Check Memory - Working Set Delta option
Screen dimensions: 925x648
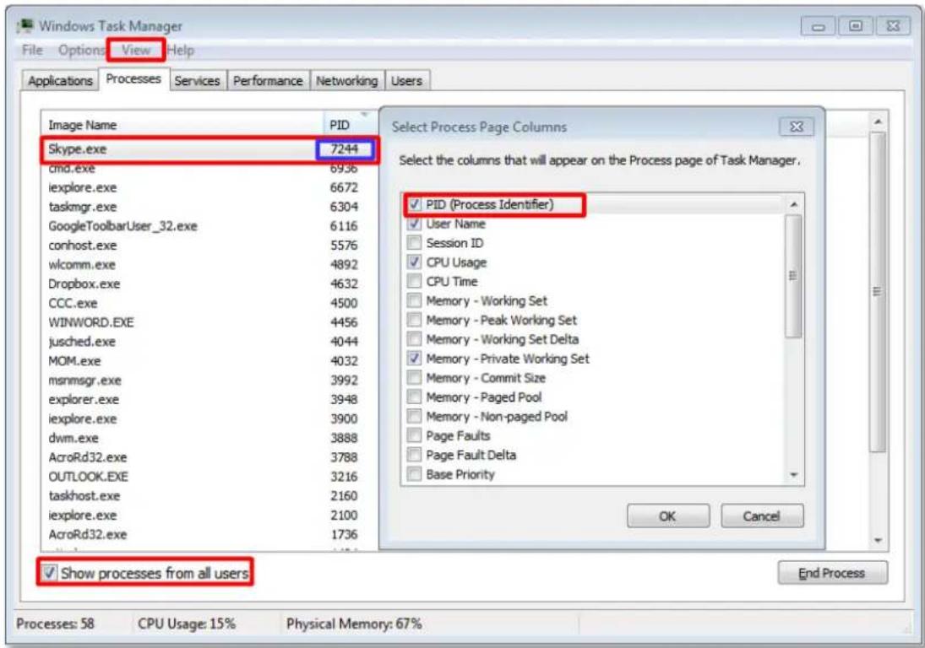click(x=415, y=339)
